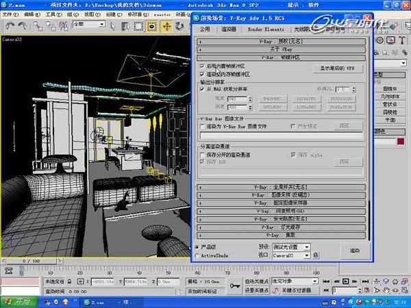Toggle the 保存 alpha checkbox
This screenshot has width=411, height=308.
coord(293,155)
